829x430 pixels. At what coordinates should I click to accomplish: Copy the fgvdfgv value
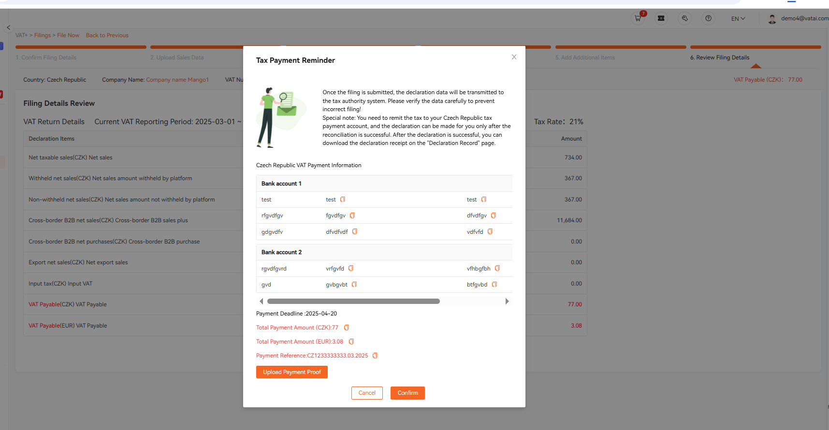coord(352,215)
